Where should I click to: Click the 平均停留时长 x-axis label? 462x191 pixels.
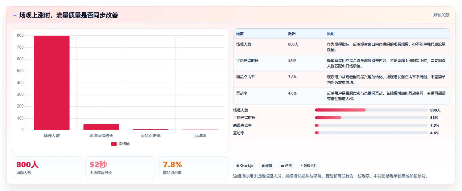(101, 136)
